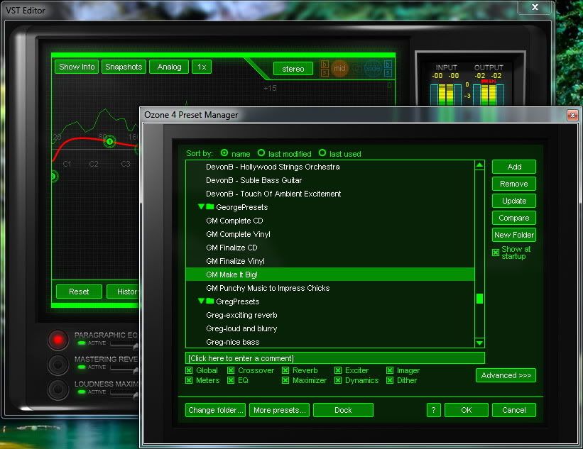Toggle the Crossover checkbox
Viewport: 583px width, 449px height.
231,370
